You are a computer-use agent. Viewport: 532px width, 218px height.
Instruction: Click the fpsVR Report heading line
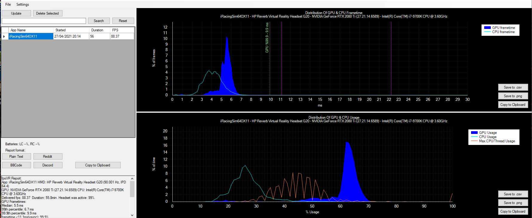pyautogui.click(x=12, y=178)
